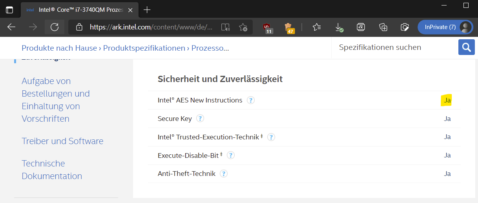Click the blue search magnifier button
This screenshot has width=478, height=203.
coord(466,48)
